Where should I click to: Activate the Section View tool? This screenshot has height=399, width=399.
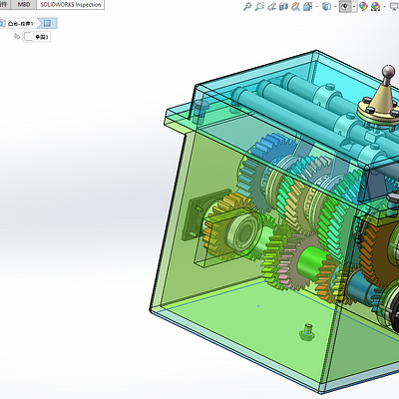283,6
